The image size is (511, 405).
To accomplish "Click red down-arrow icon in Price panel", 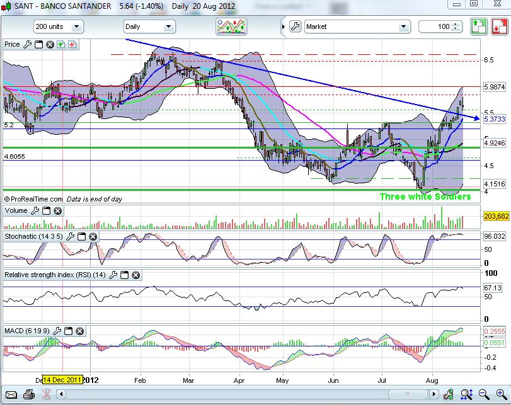I will pyautogui.click(x=72, y=44).
